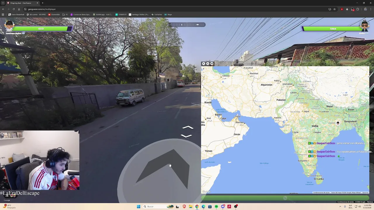
Task: Reload the GeoGuessr page
Action: tap(13, 9)
